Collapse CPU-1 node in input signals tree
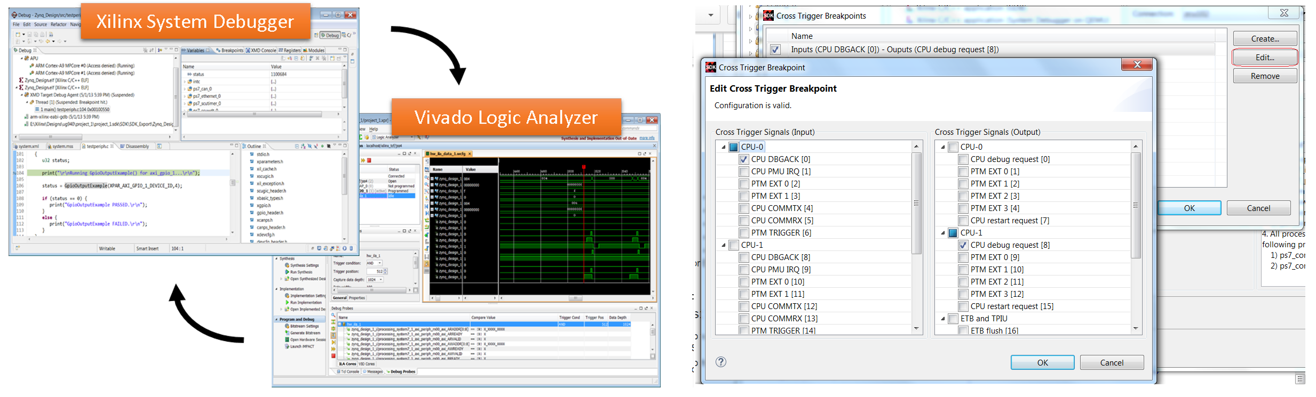 coord(724,245)
